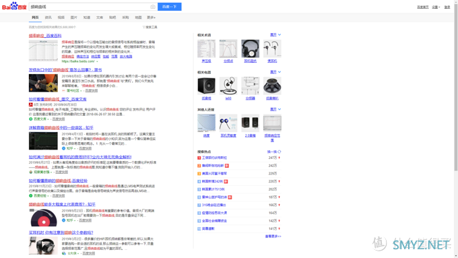458x258 pixels.
Task: Open ie60 earphone thumbnail
Action: [228, 86]
